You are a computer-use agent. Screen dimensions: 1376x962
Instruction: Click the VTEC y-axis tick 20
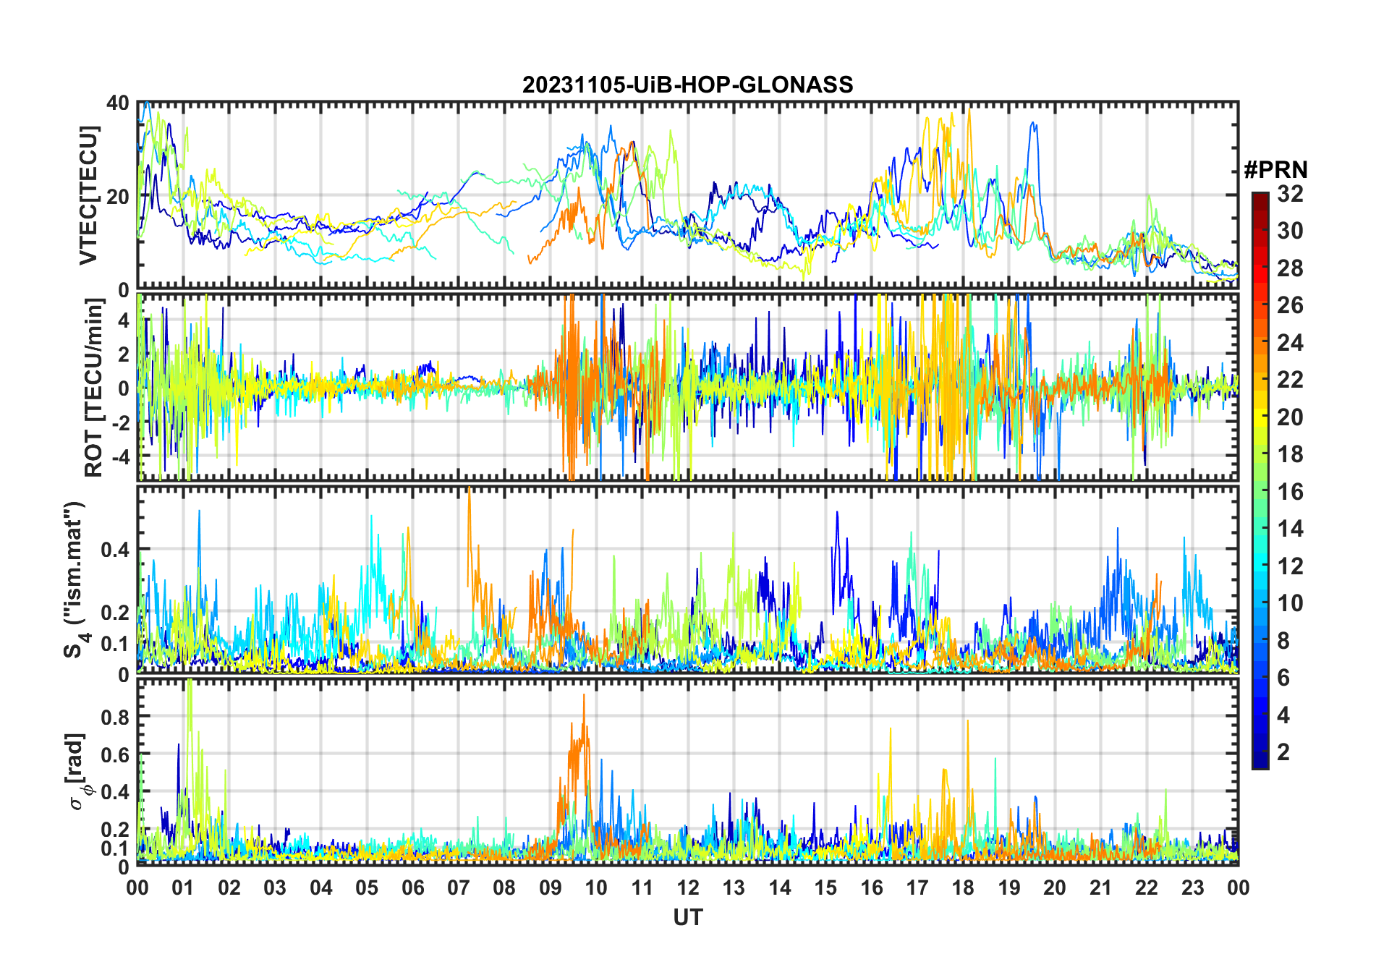118,196
